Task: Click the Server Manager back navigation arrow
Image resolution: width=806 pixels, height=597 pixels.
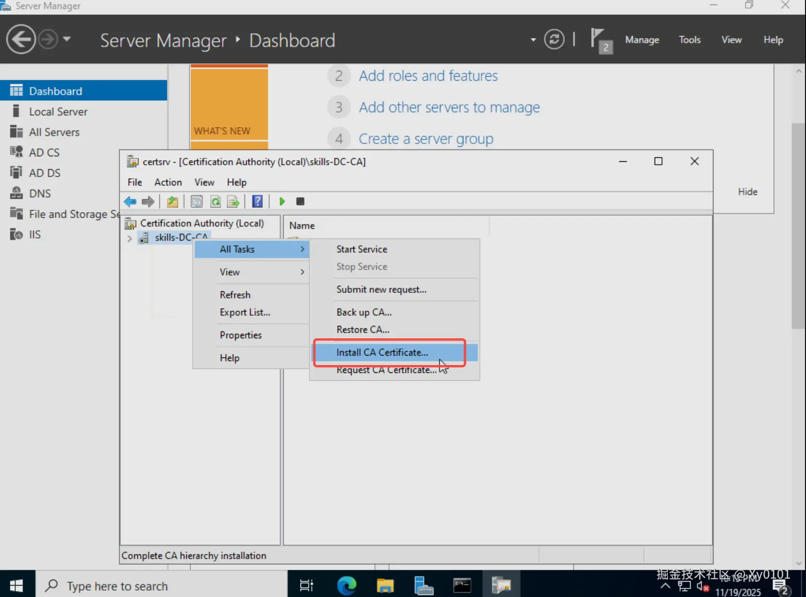Action: coord(21,40)
